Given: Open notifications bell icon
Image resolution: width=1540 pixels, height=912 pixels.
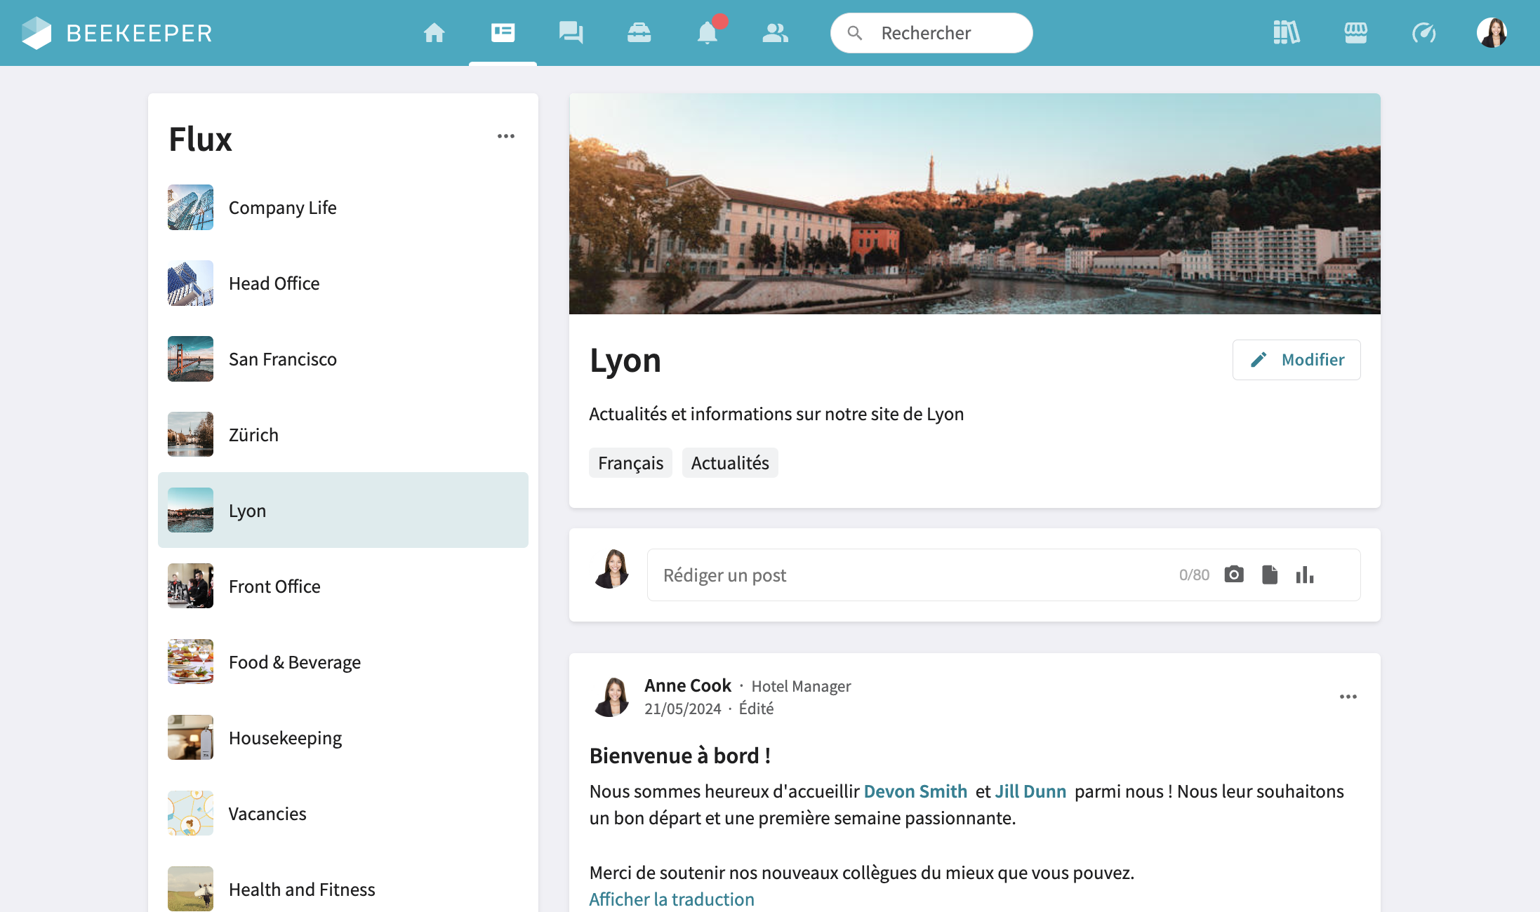Looking at the screenshot, I should (x=708, y=33).
